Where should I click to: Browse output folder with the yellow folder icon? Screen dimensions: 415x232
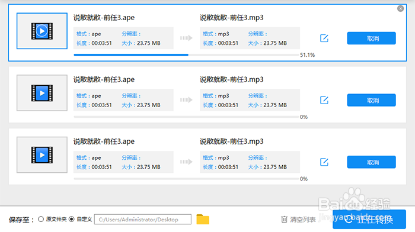(203, 220)
